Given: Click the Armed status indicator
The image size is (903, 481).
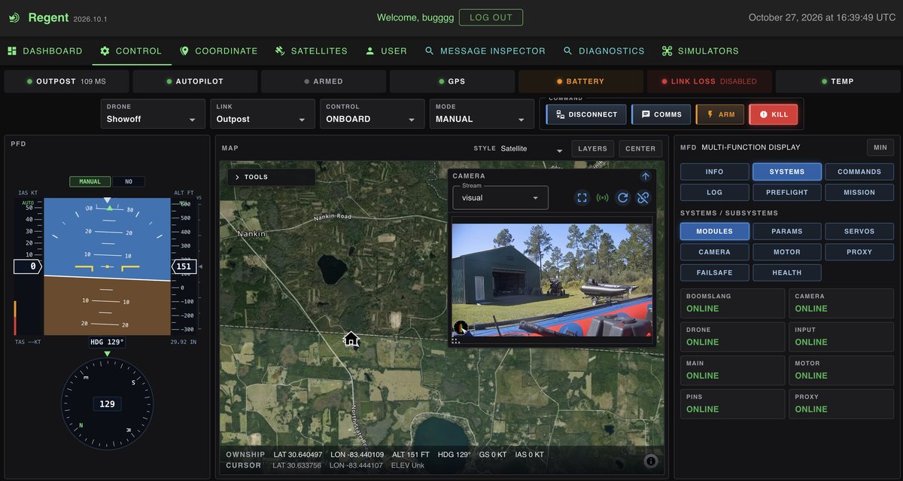Looking at the screenshot, I should 324,81.
